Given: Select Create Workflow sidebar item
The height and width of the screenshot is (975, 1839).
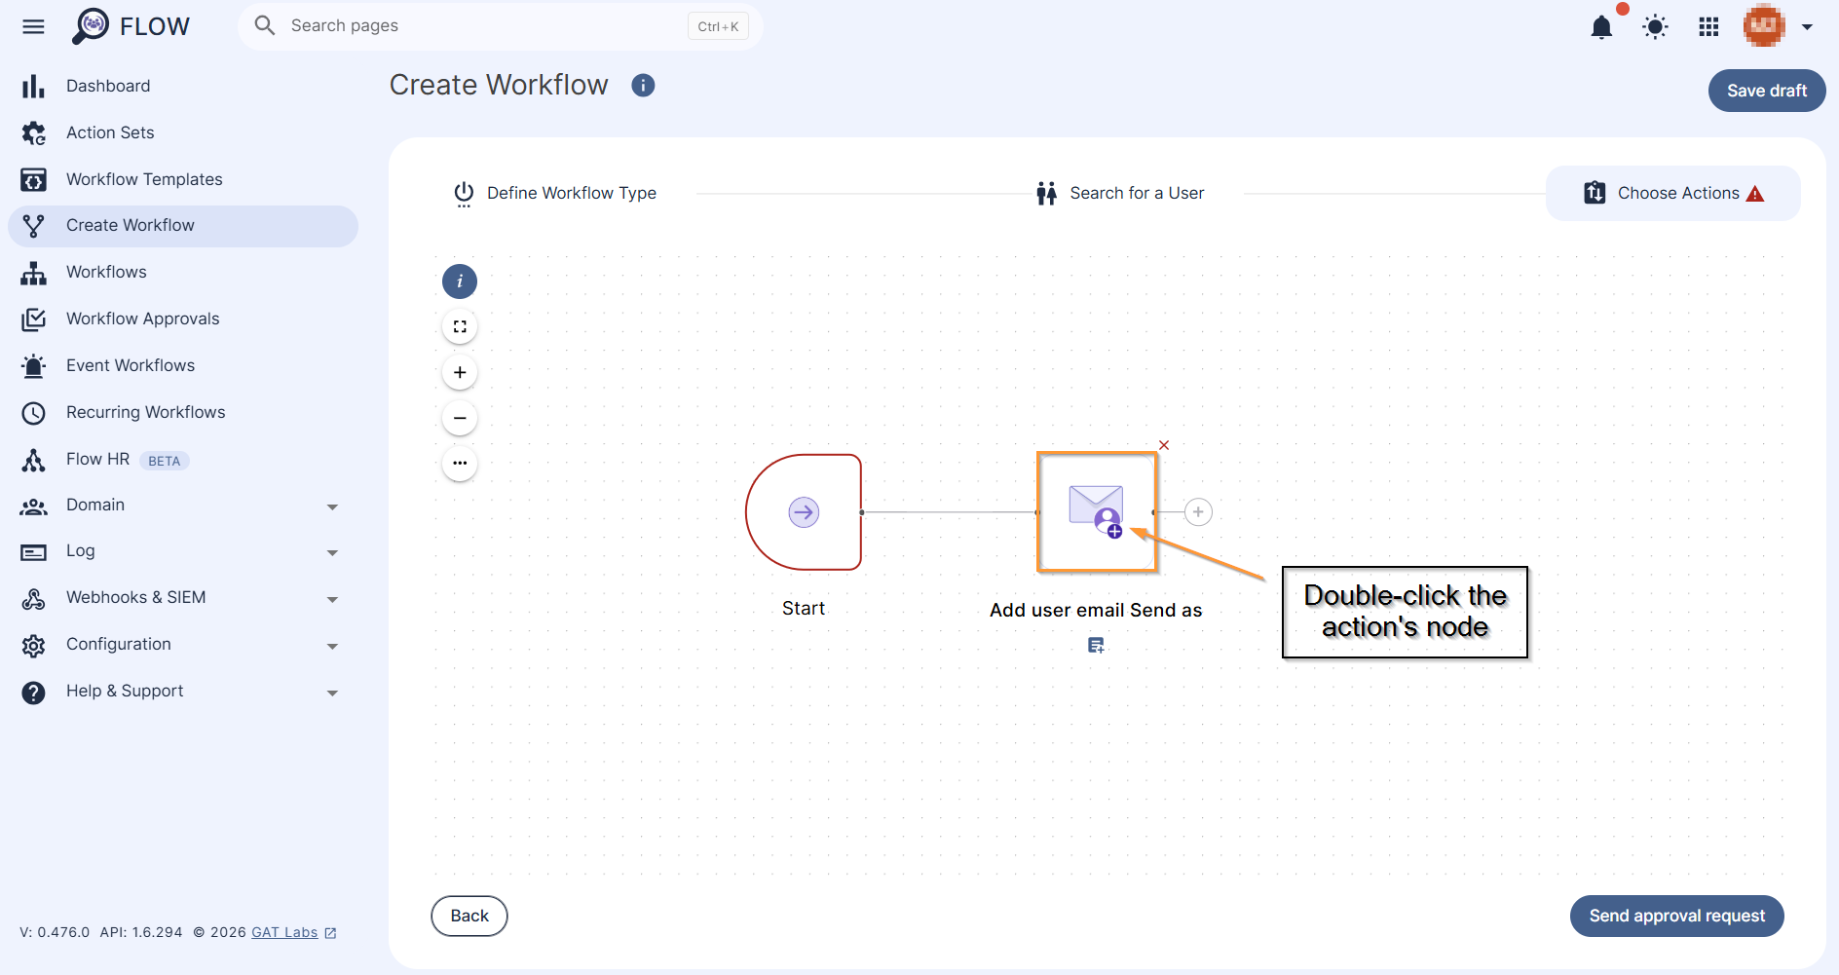Looking at the screenshot, I should [183, 226].
